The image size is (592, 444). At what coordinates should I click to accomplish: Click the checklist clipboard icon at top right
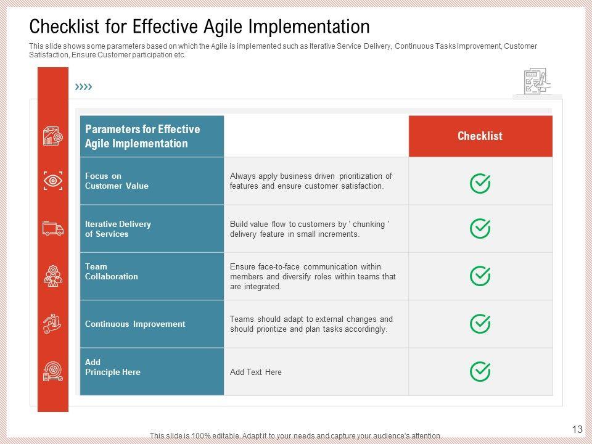[x=535, y=82]
